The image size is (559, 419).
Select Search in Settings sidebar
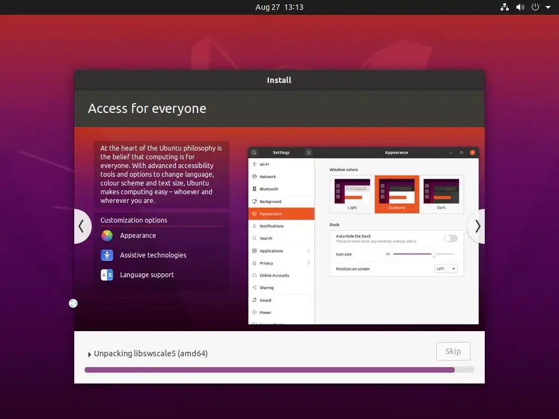(281, 238)
